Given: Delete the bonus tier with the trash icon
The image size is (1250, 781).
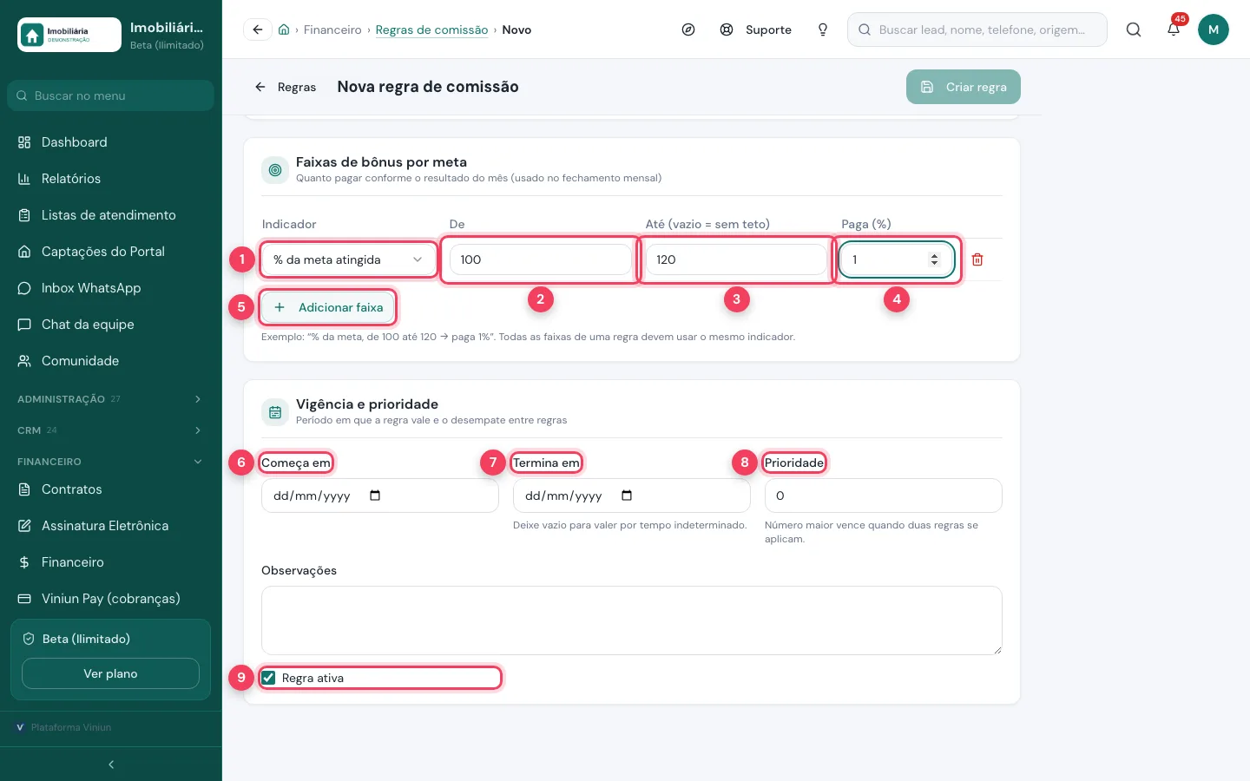Looking at the screenshot, I should click(977, 259).
